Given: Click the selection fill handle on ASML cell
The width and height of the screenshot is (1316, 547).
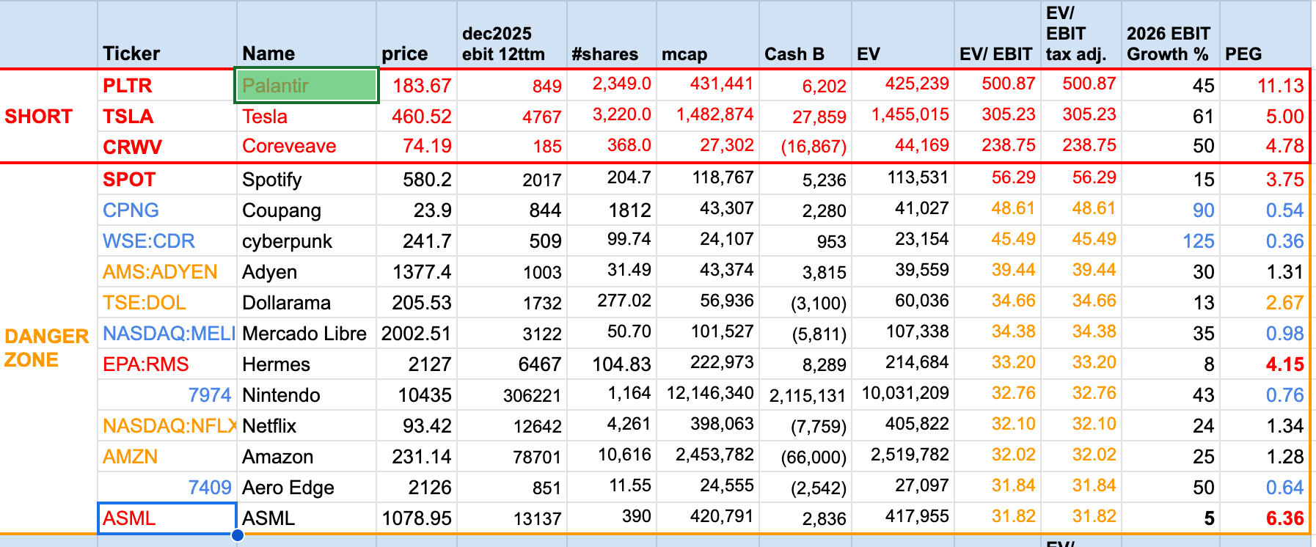Looking at the screenshot, I should click(x=237, y=535).
